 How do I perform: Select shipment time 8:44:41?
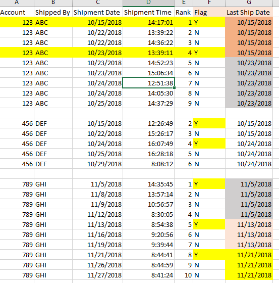pyautogui.click(x=148, y=255)
